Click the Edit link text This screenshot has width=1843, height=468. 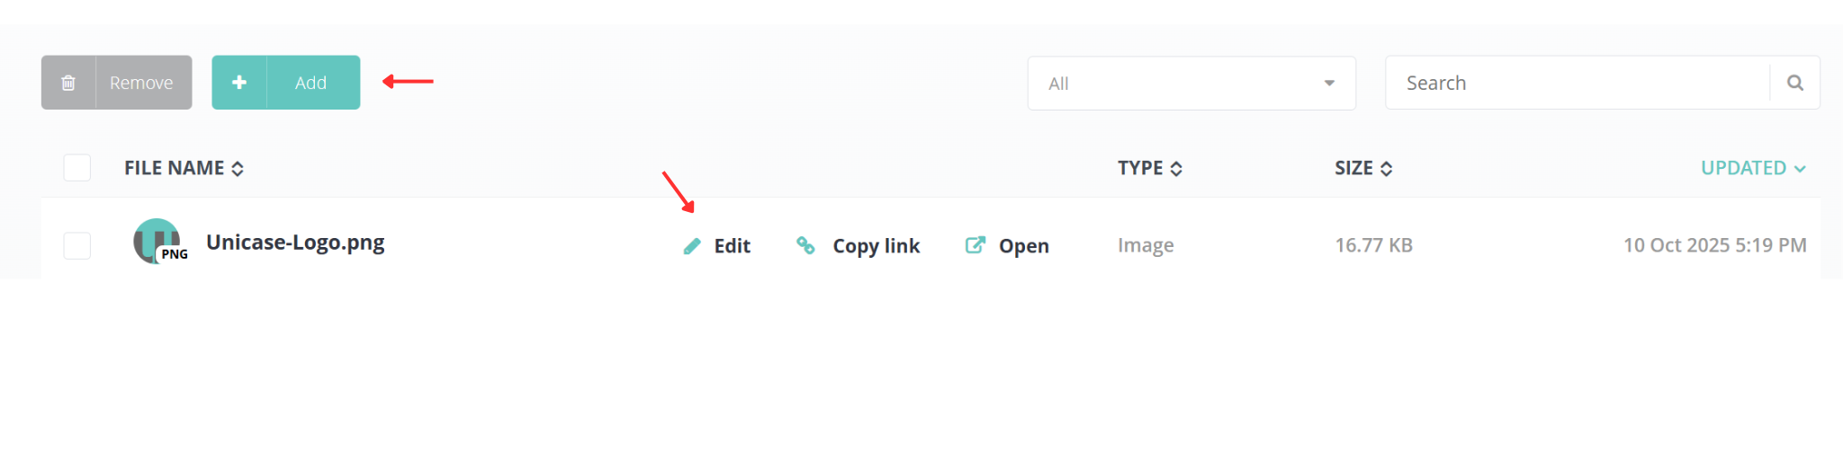tap(733, 246)
